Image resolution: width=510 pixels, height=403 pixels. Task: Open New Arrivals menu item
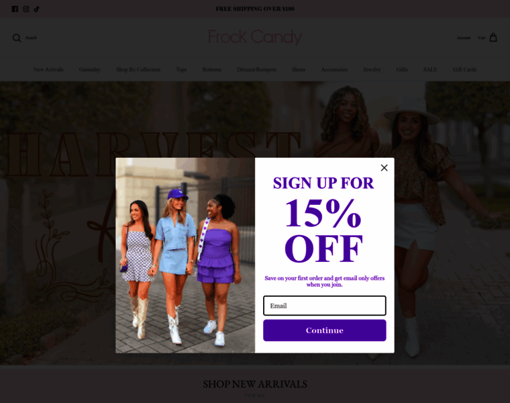48,69
